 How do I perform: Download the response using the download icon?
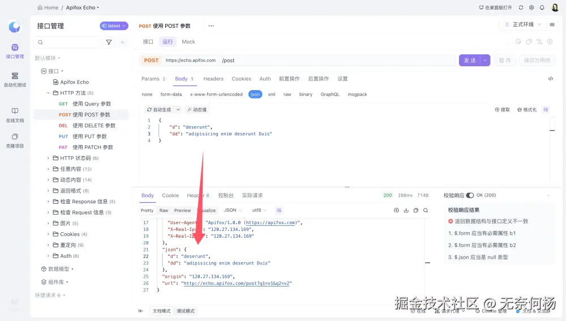406,210
